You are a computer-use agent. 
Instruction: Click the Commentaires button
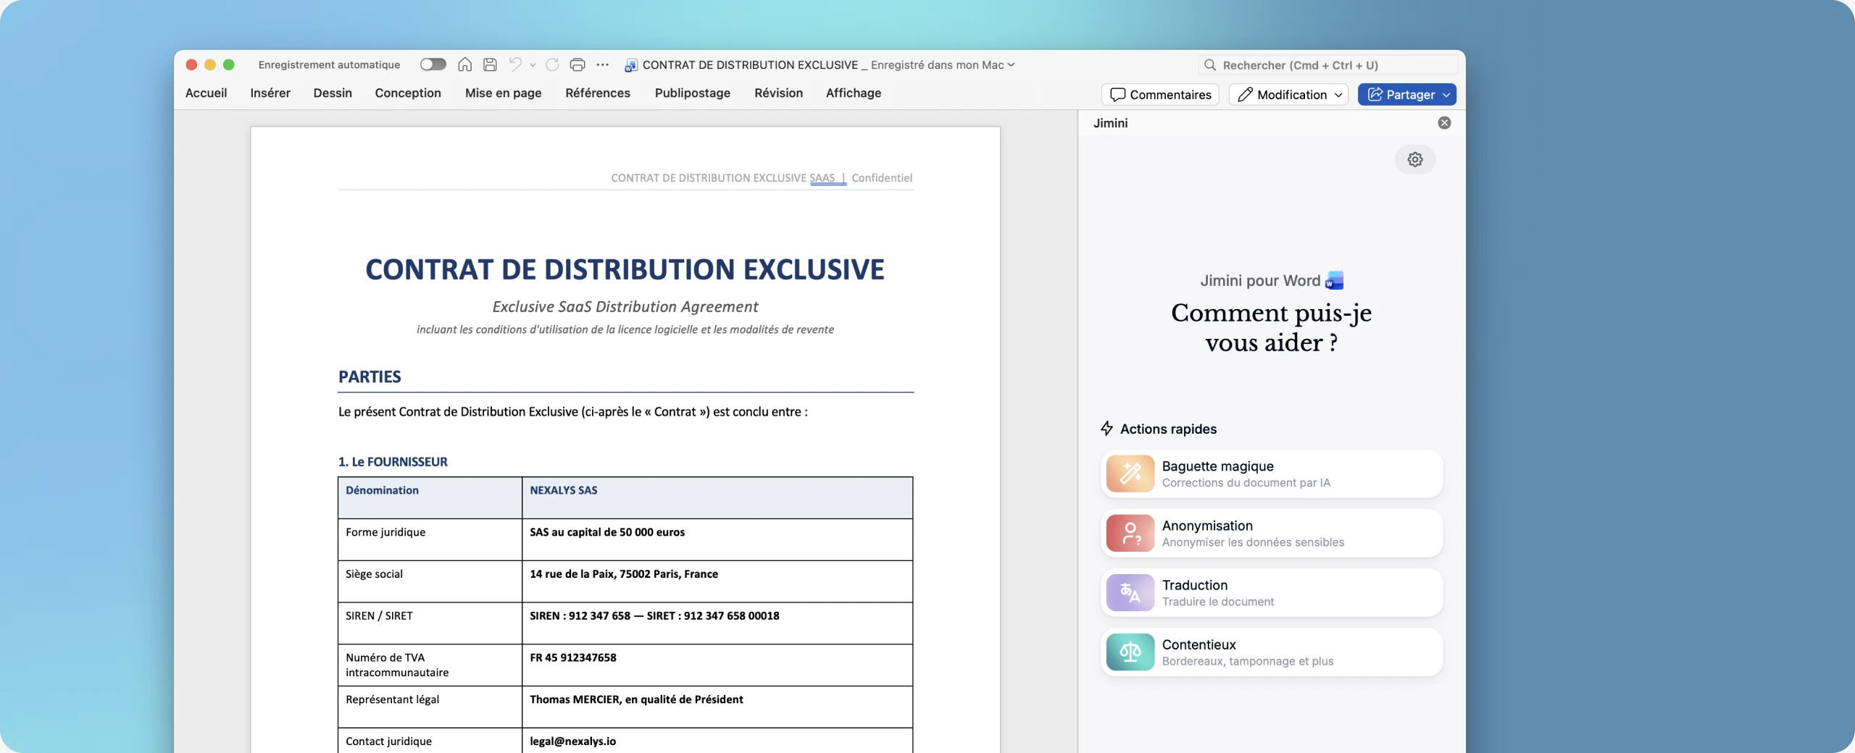coord(1160,94)
